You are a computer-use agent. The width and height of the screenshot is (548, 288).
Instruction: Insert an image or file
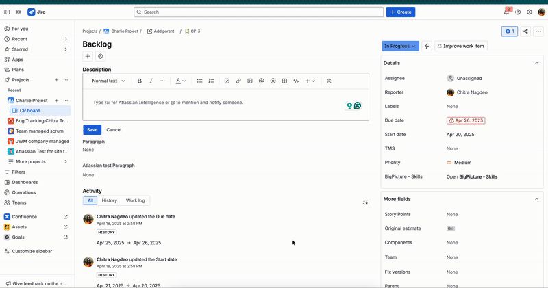250,81
